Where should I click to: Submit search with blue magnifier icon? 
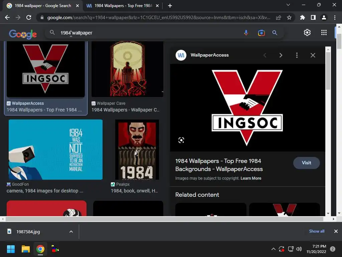click(x=275, y=33)
